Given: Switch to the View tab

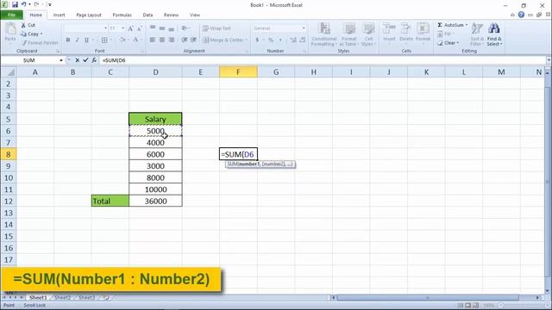Looking at the screenshot, I should (195, 15).
